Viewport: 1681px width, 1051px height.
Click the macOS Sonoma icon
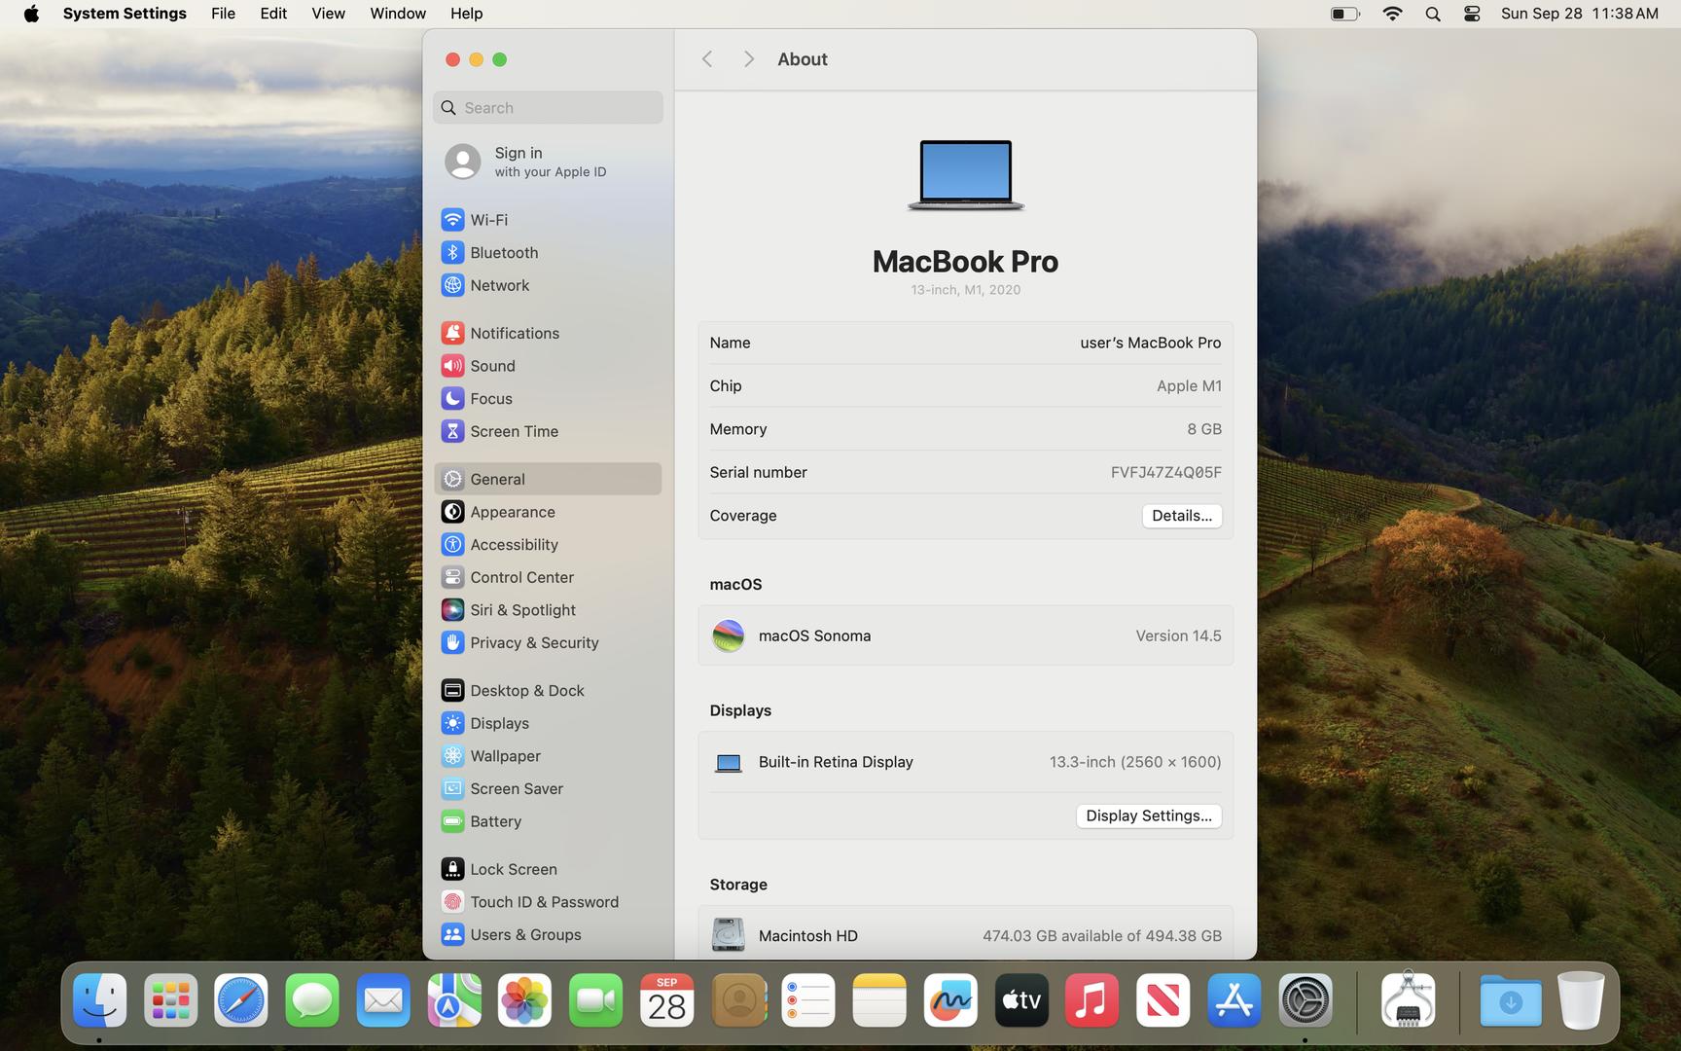(728, 635)
